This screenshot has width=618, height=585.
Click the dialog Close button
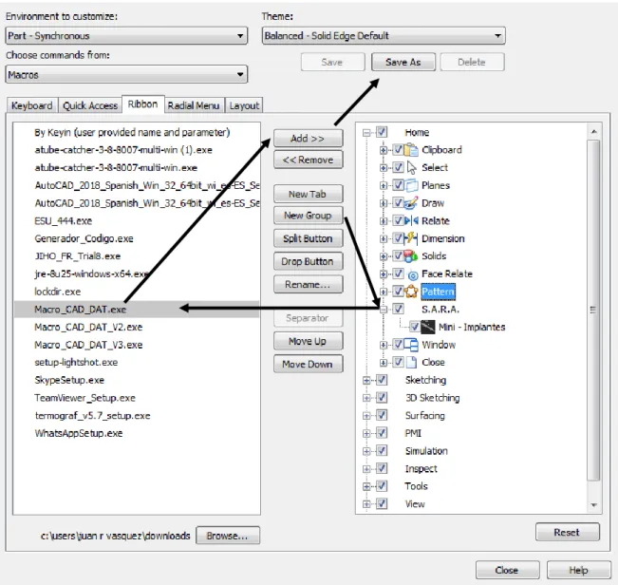[507, 570]
